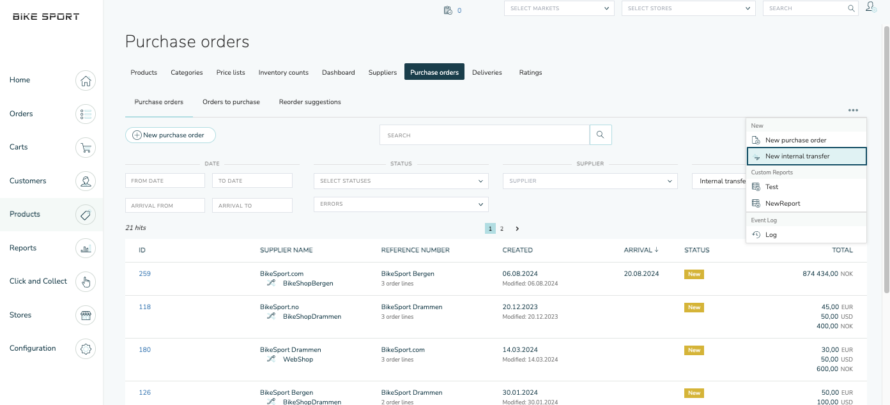Click the magnifier in the top search box

point(851,8)
